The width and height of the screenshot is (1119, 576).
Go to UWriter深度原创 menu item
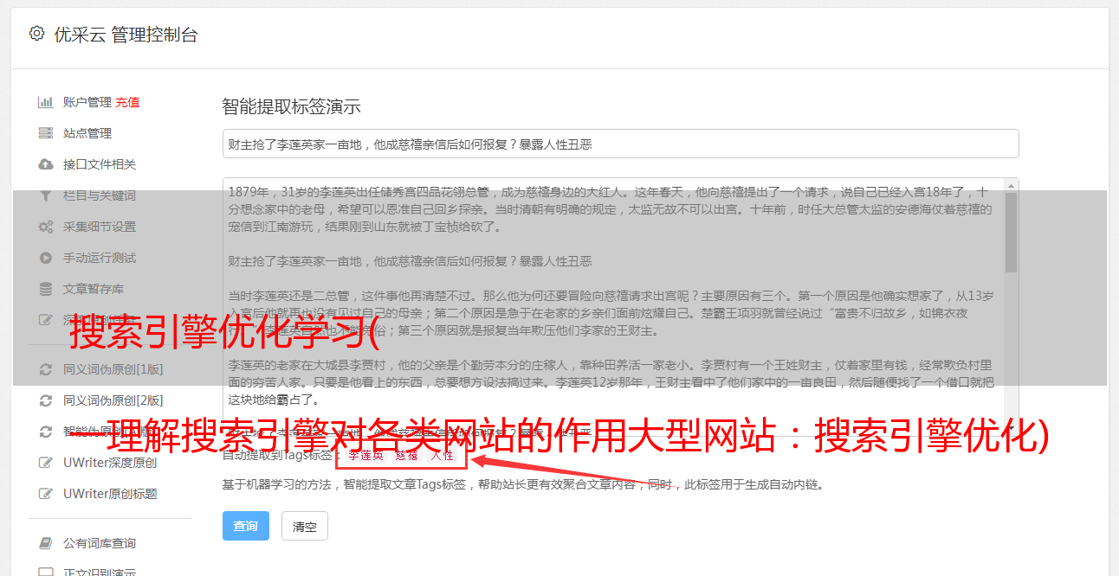coord(110,463)
